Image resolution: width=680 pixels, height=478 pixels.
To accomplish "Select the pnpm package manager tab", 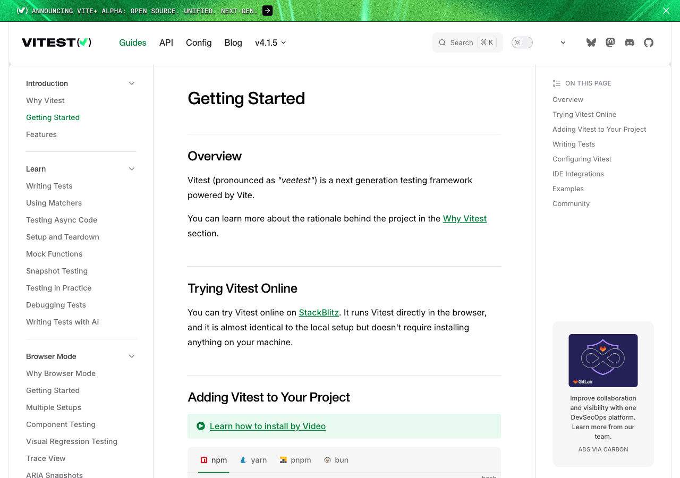I will coord(295,460).
